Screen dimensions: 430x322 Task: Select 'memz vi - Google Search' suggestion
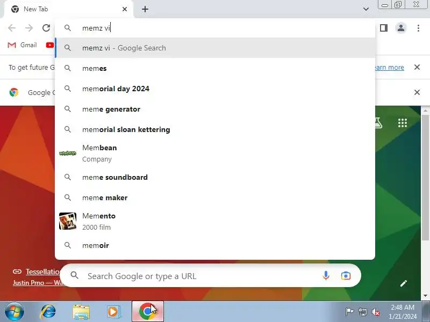click(215, 48)
